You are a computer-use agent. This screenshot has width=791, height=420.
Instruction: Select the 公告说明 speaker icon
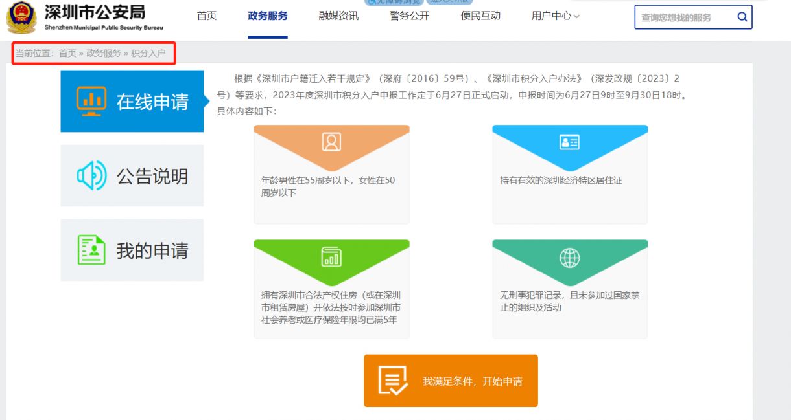pos(91,175)
